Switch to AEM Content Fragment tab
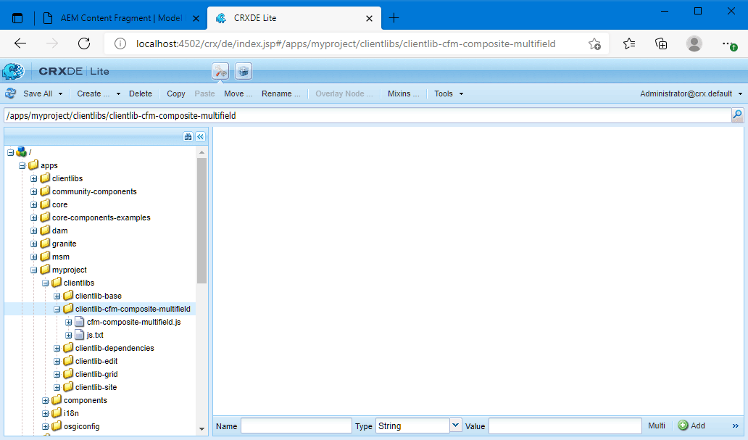 [121, 18]
